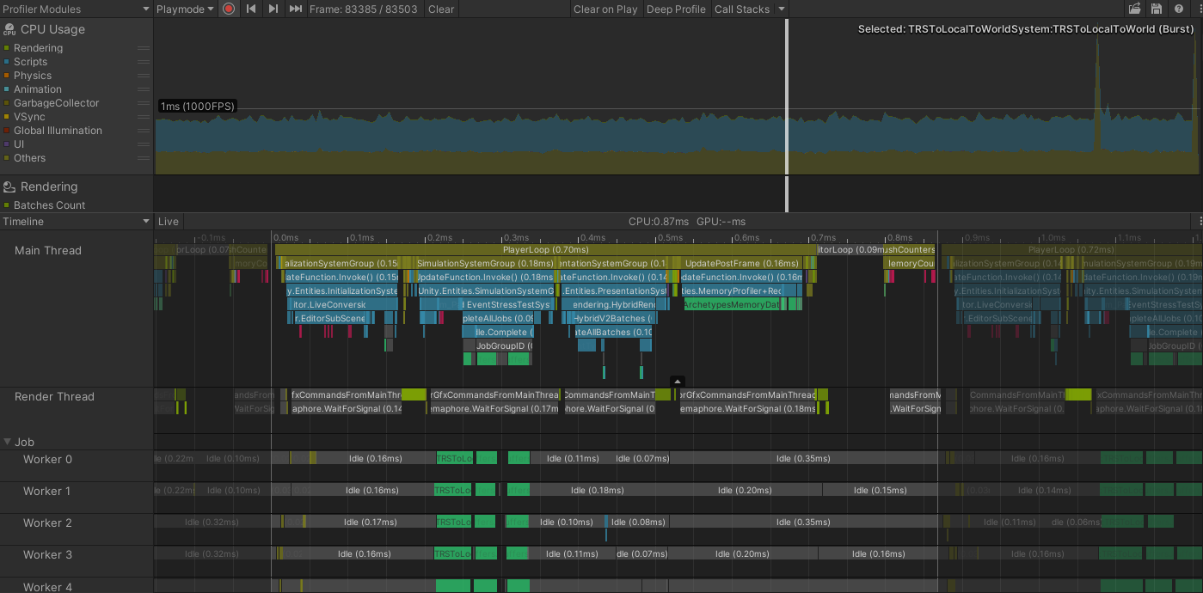Grab reorder handle beside GarbageCollector category
This screenshot has width=1203, height=593.
143,103
